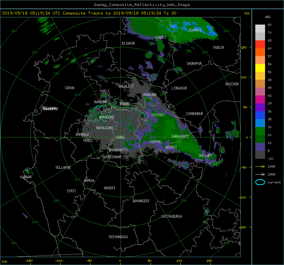Image resolution: width=284 pixels, height=265 pixels.
Task: Click the SHORAPUR label
Action: (194, 64)
